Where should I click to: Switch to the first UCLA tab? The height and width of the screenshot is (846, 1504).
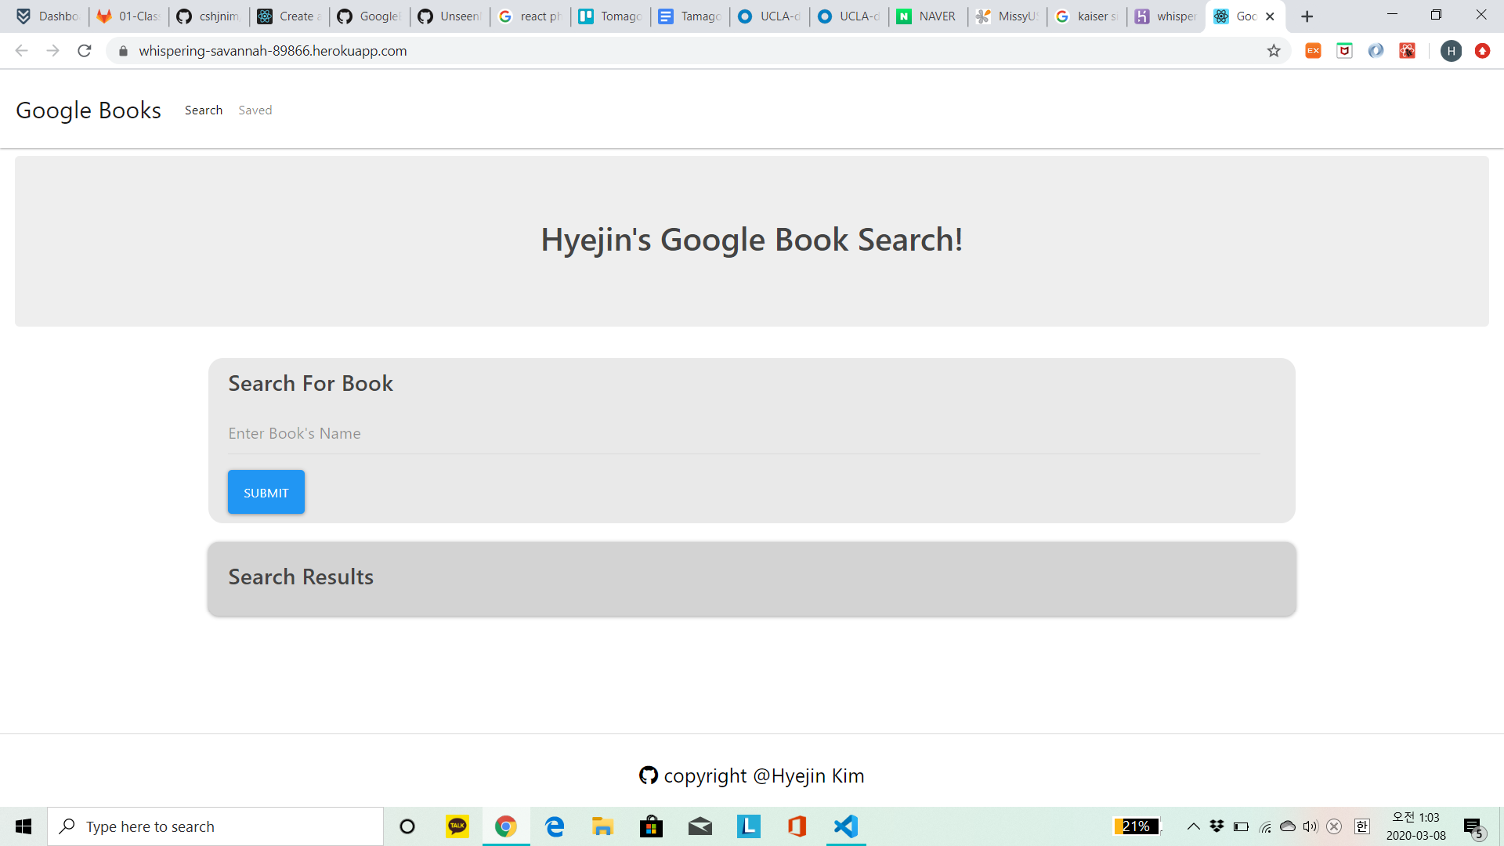[x=770, y=16]
